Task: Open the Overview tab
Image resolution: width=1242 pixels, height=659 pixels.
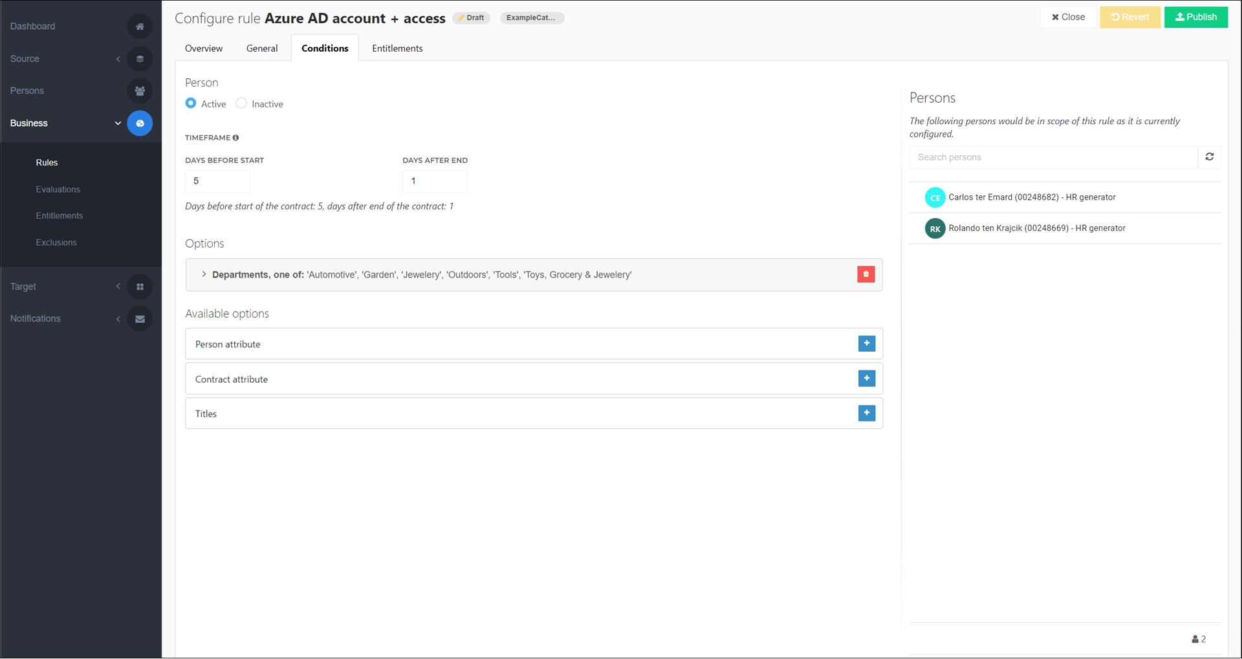Action: pyautogui.click(x=204, y=49)
